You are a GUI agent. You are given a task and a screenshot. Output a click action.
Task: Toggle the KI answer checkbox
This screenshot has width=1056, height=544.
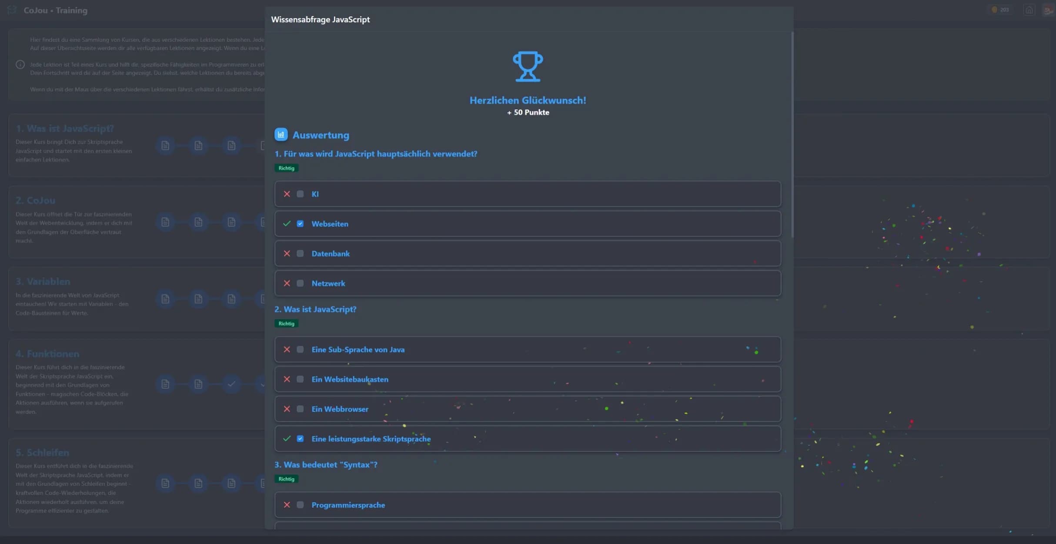point(300,194)
